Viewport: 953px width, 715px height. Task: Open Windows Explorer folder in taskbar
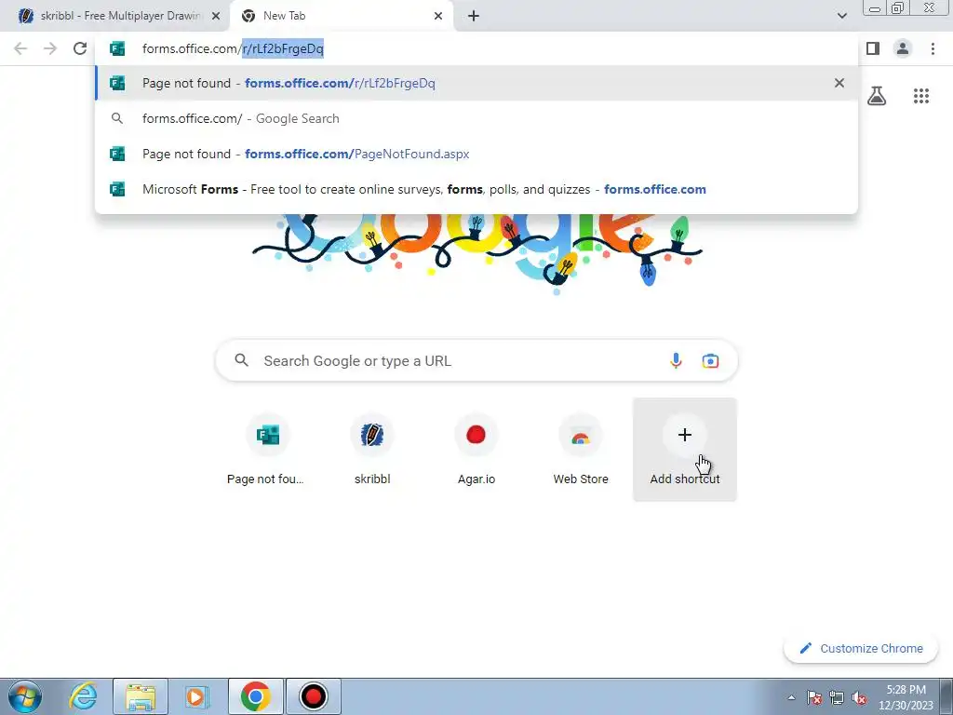[x=141, y=696]
